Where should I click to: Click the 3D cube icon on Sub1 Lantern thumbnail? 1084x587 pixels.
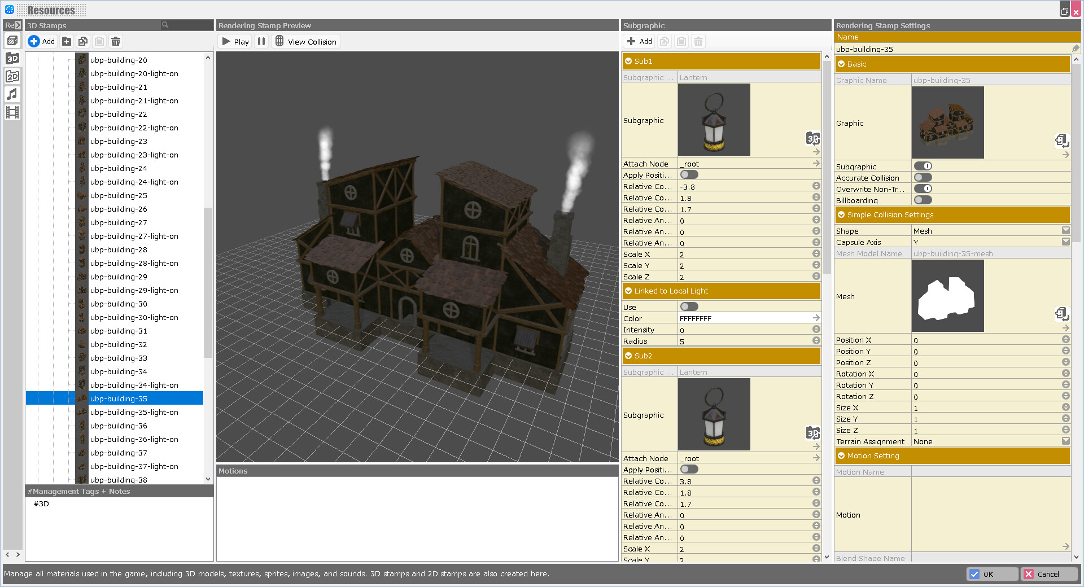tap(813, 138)
